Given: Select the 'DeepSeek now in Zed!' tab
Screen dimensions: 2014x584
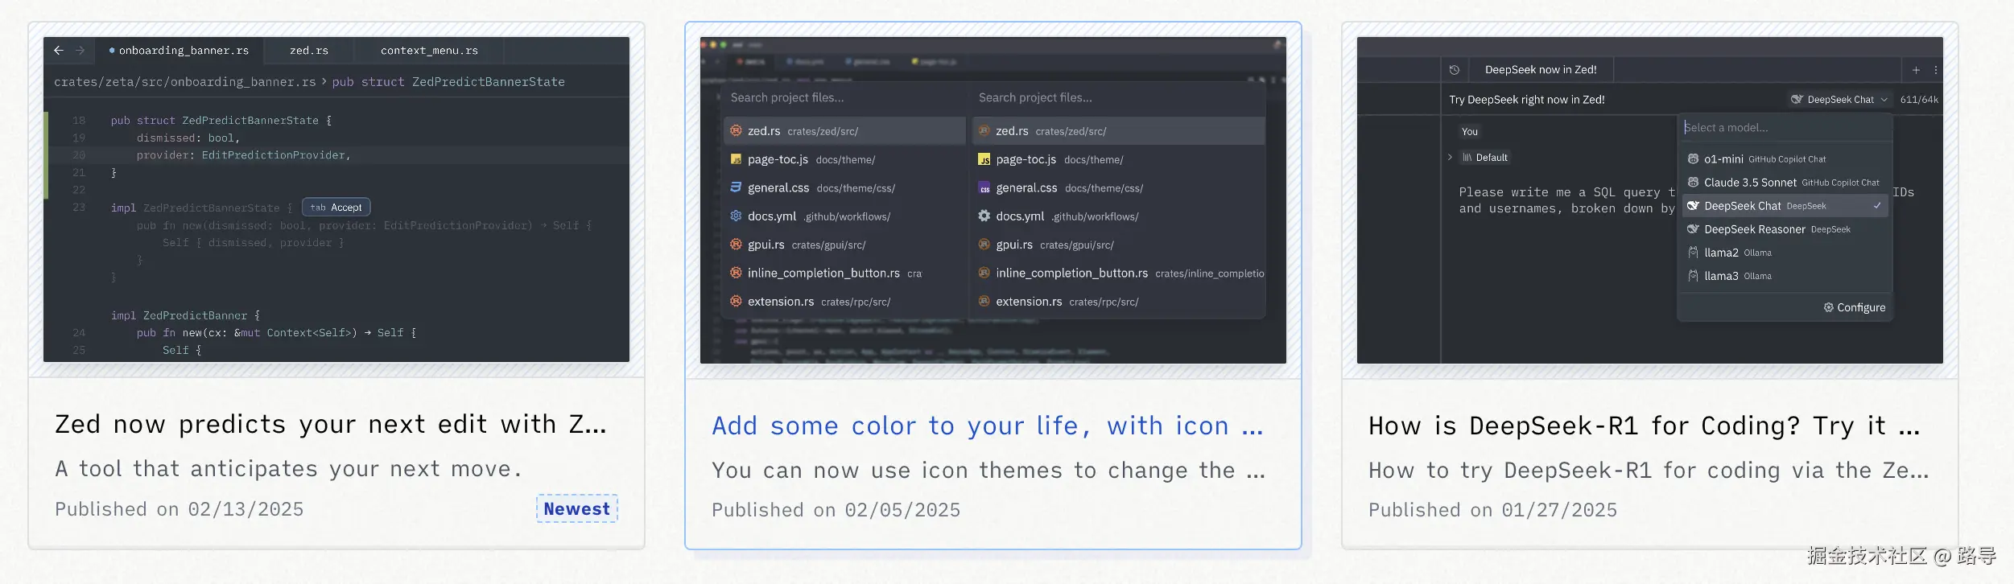Looking at the screenshot, I should 1541,70.
